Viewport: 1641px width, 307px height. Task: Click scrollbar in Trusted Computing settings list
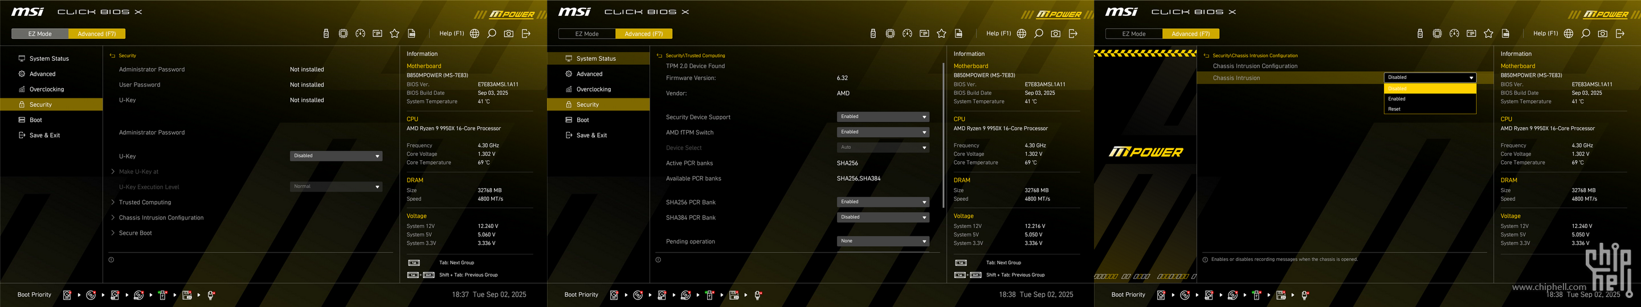click(943, 135)
